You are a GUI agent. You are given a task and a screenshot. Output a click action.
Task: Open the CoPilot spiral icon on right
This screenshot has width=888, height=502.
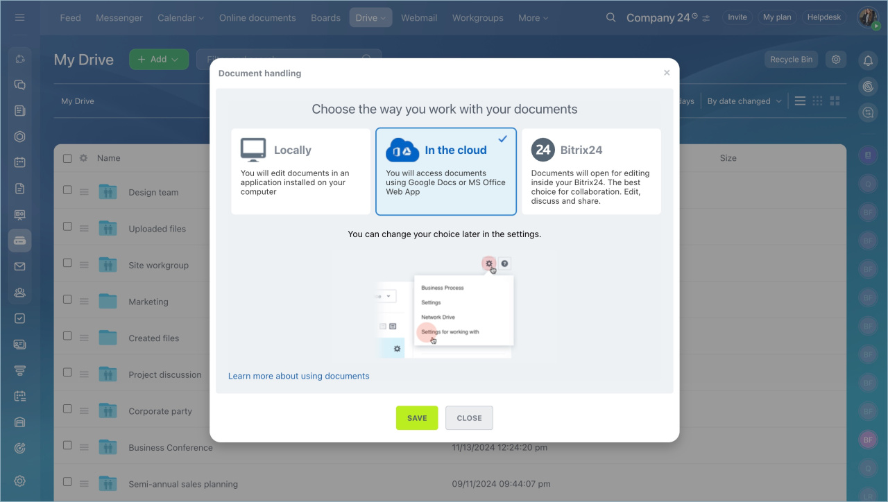pos(868,87)
